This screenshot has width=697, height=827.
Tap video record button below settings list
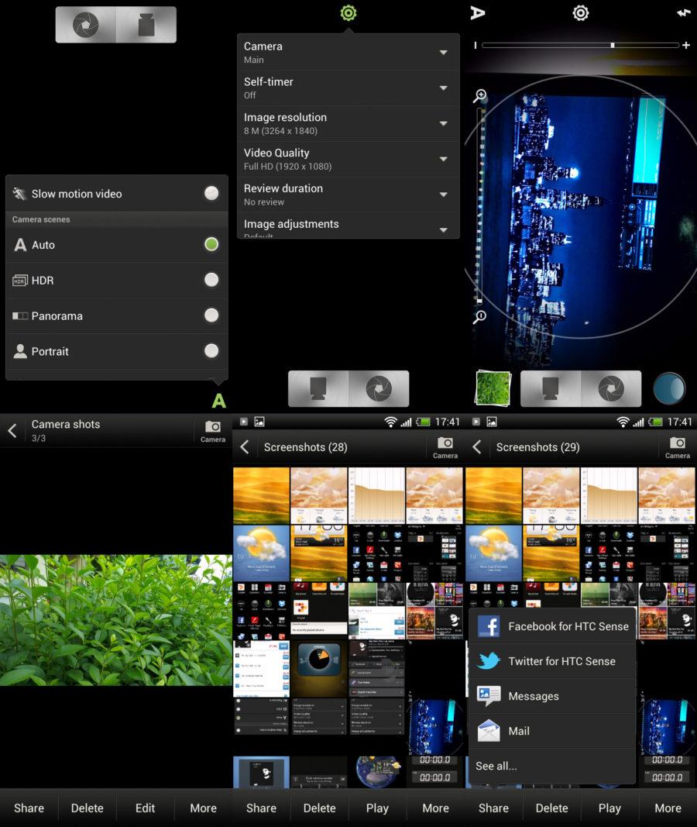click(318, 389)
